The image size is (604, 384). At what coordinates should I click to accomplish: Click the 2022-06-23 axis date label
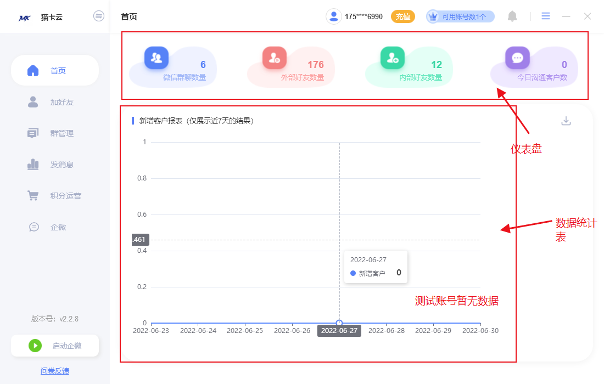[x=151, y=331]
